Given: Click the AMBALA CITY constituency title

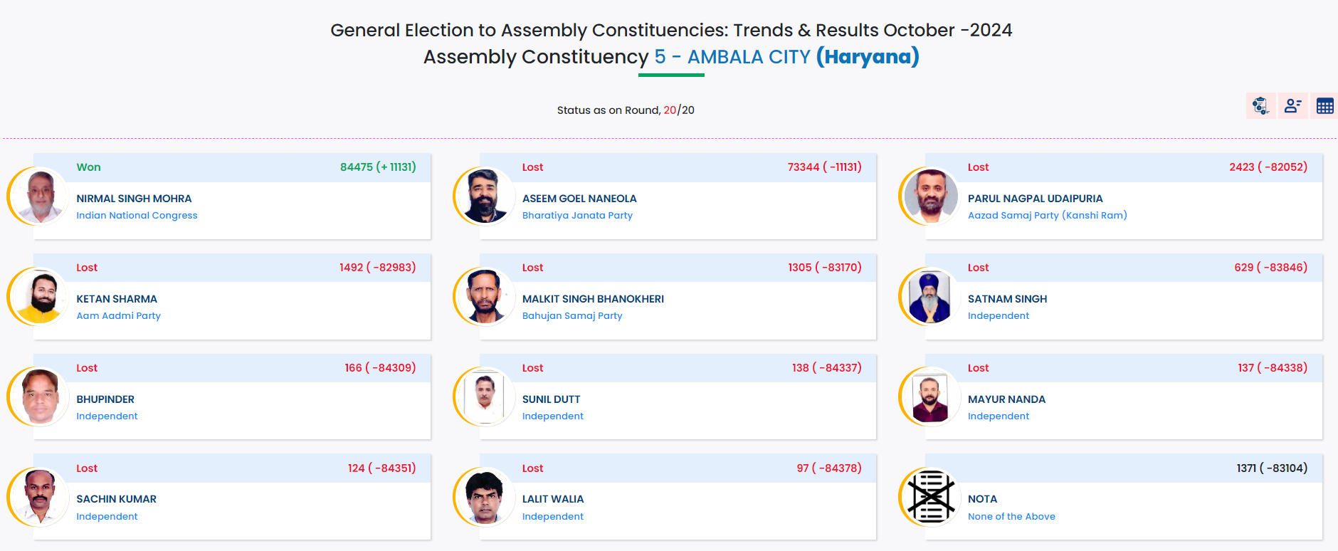Looking at the screenshot, I should point(749,57).
